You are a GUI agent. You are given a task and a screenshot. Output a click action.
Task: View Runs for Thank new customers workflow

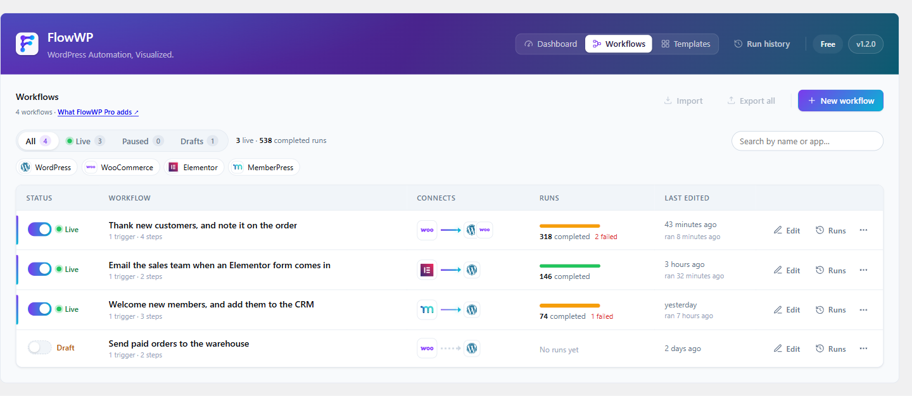(830, 230)
